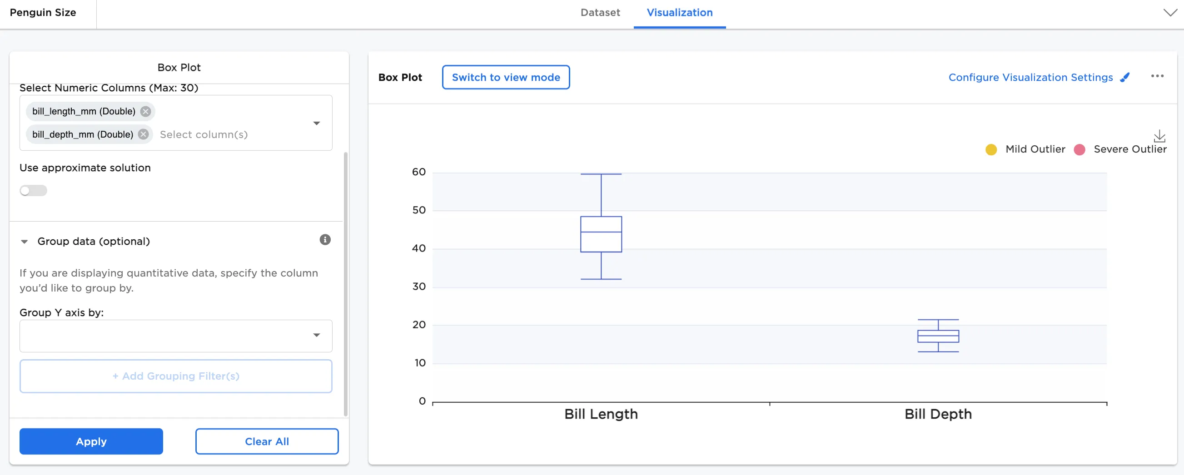Select the Visualization tab

point(679,12)
